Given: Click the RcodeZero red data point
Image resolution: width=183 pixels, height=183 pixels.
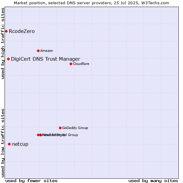Looking at the screenshot, I should [6, 31].
